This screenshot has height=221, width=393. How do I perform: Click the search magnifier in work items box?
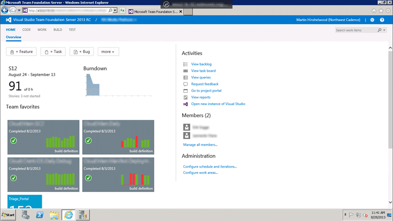(x=379, y=30)
